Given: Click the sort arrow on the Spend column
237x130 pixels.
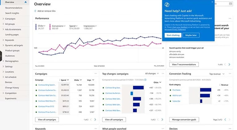Looking at the screenshot, I should click(x=60, y=80).
